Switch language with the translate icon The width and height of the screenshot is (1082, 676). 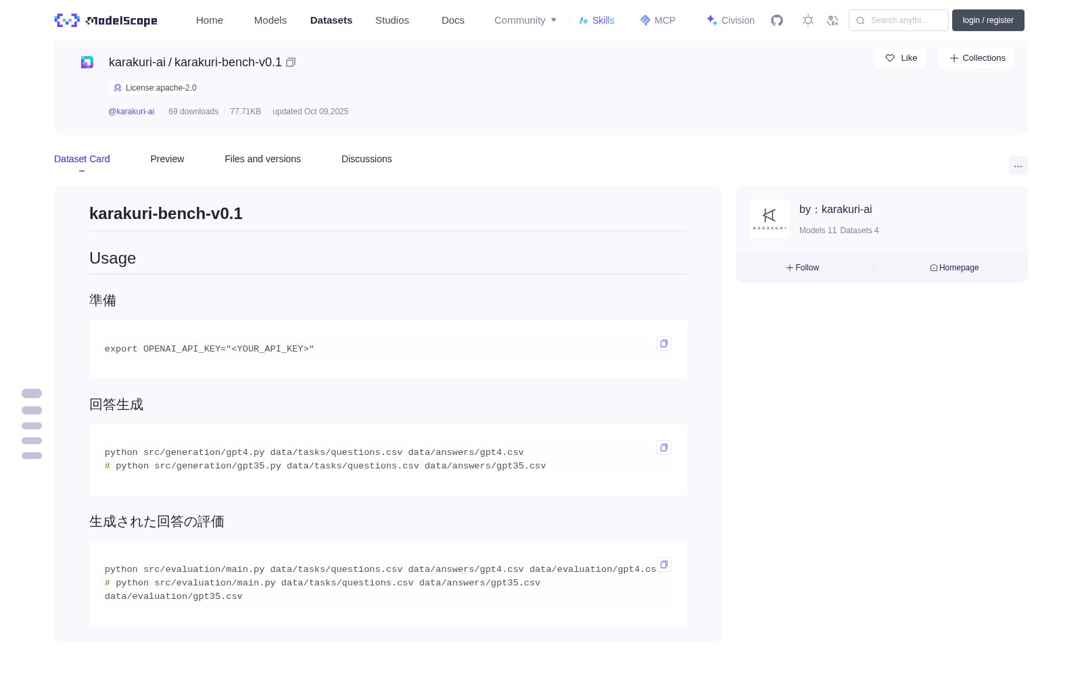click(x=832, y=20)
